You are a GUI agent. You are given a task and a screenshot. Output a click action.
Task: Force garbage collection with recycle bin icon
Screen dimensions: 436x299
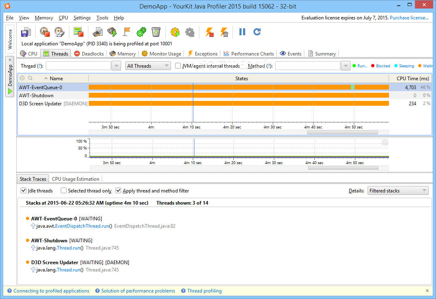coord(156,32)
